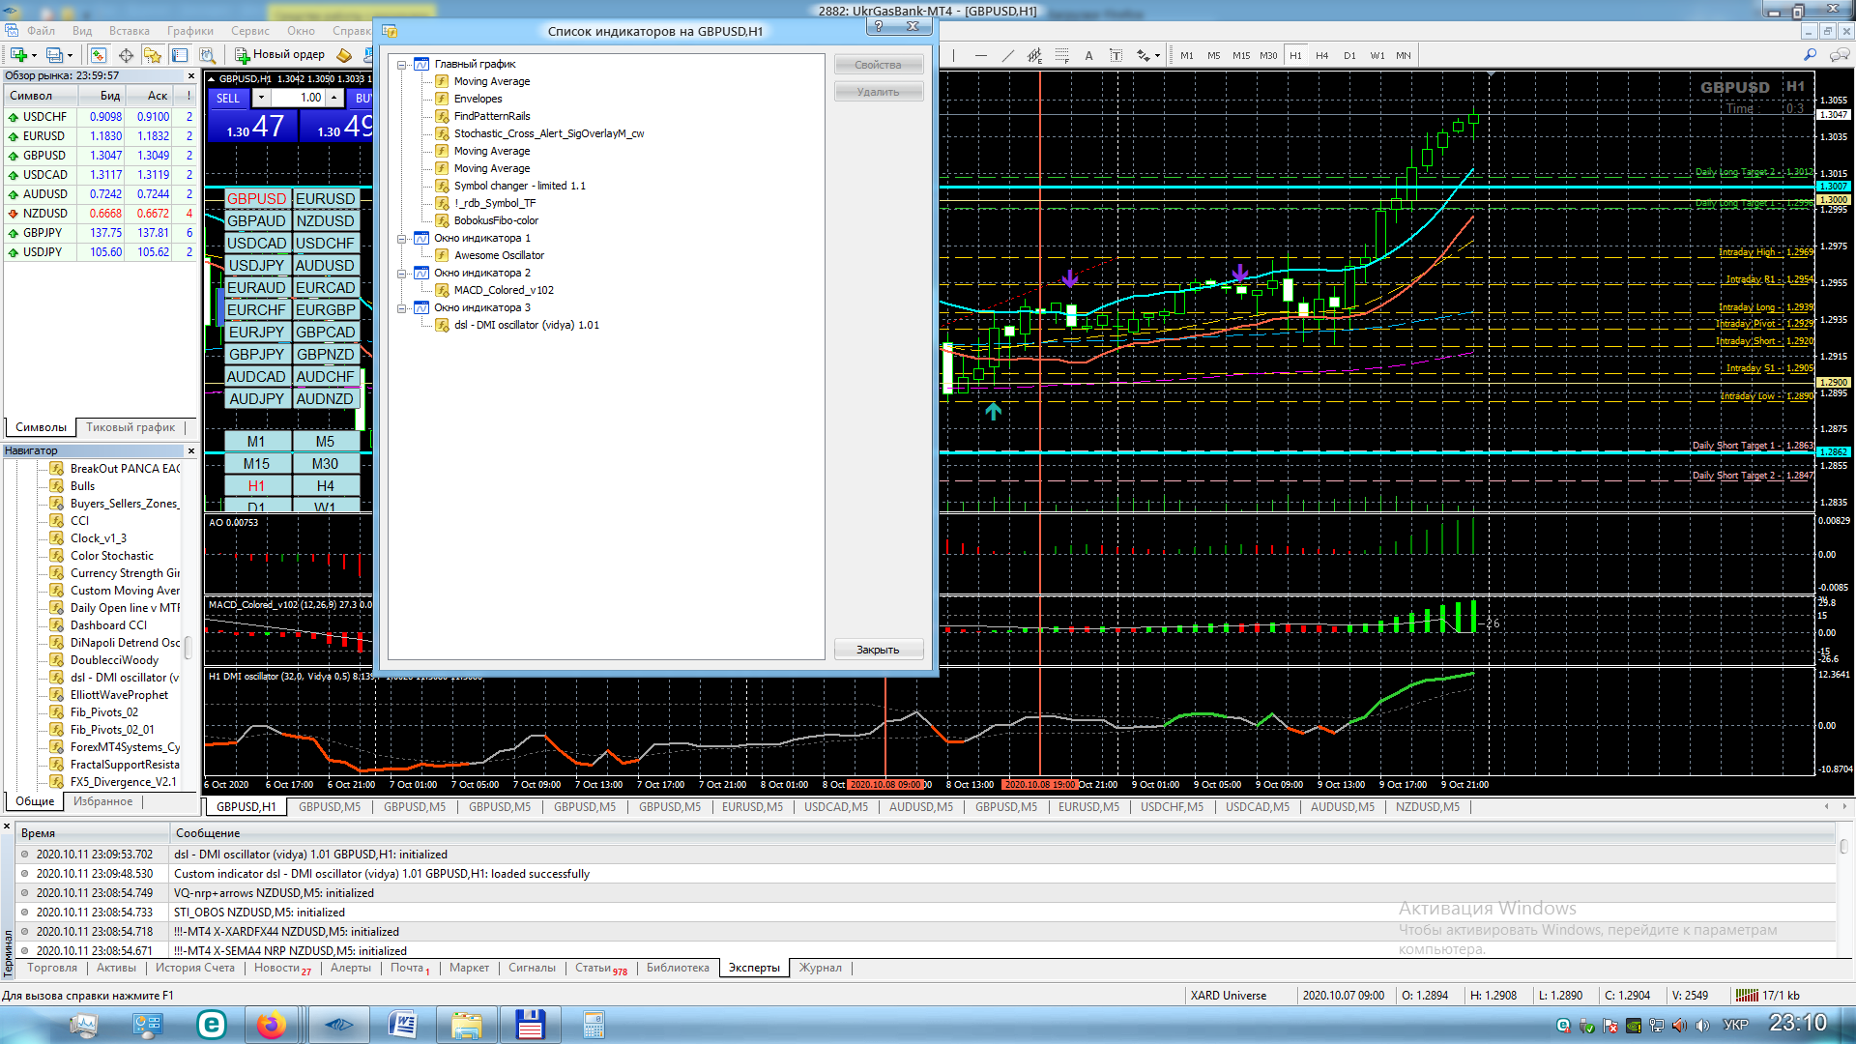Open Firefox from the taskbar
This screenshot has height=1044, width=1856.
pos(272,1025)
